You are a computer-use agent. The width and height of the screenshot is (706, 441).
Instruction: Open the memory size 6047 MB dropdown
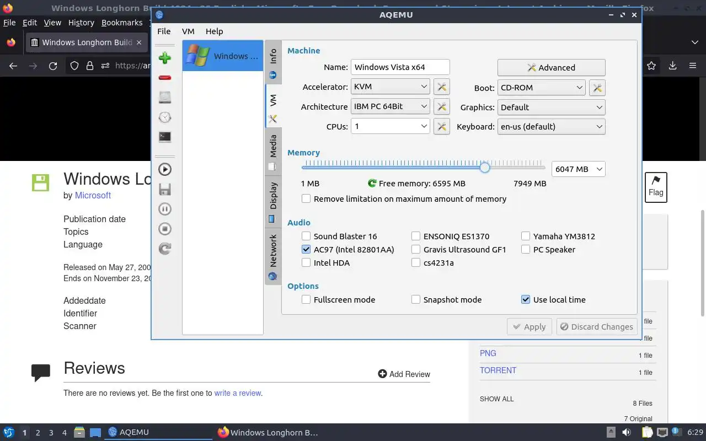click(x=578, y=169)
